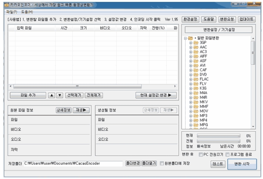The width and height of the screenshot is (263, 179).
Task: Enable PC 전원끄기 checkbox
Action: coord(201,155)
